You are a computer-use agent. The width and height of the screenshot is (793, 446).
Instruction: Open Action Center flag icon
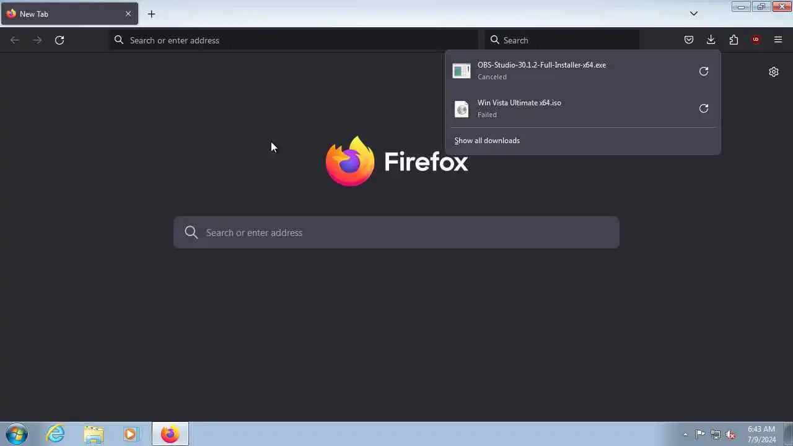point(700,434)
